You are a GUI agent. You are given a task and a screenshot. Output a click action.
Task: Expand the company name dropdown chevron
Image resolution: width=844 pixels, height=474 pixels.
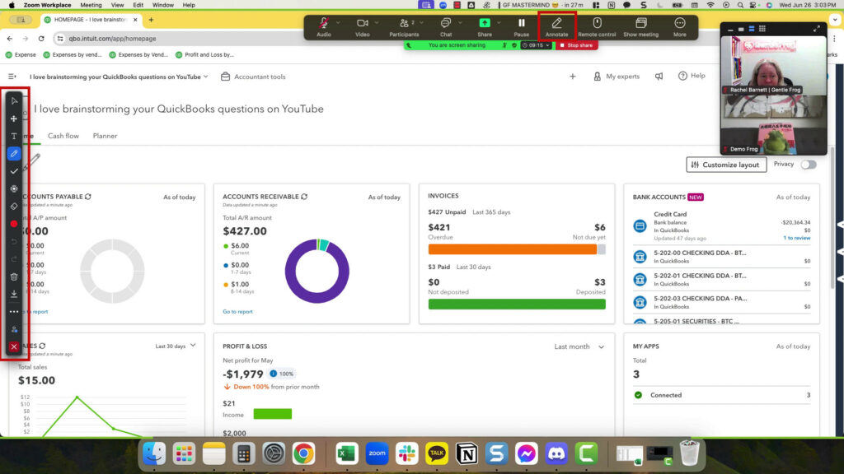click(205, 77)
